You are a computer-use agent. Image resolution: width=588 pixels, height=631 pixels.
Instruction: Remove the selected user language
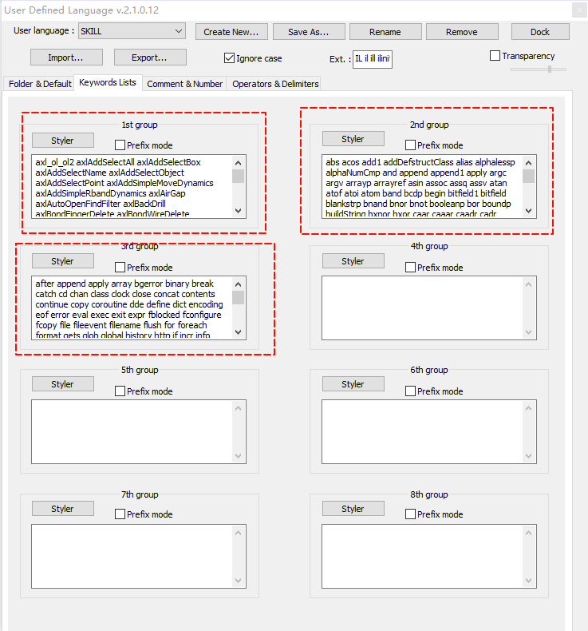tap(461, 32)
